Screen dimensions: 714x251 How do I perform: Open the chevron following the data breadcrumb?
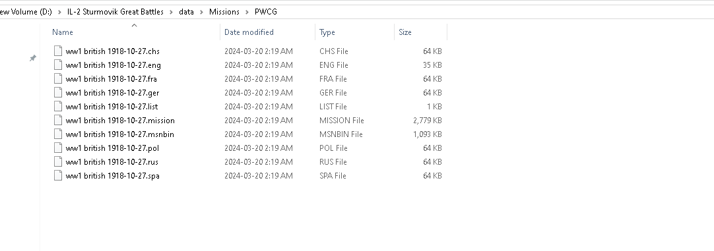point(201,12)
